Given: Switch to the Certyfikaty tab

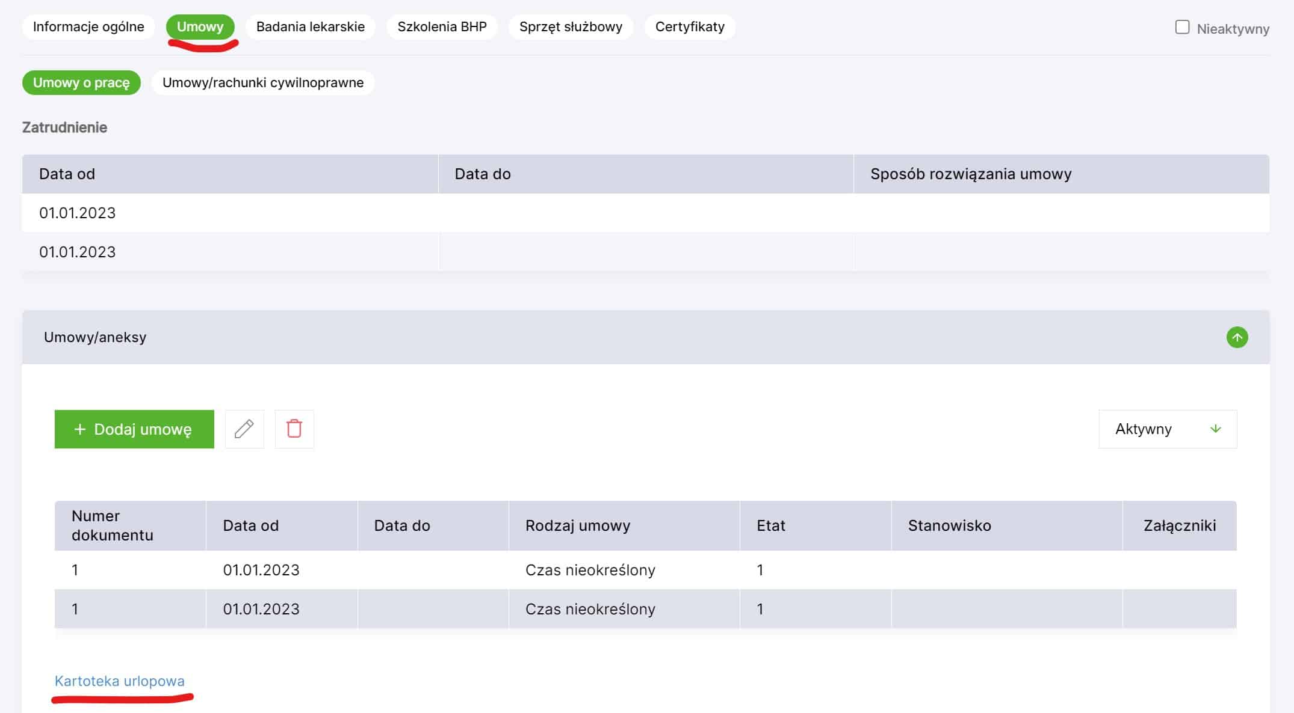Looking at the screenshot, I should (690, 27).
